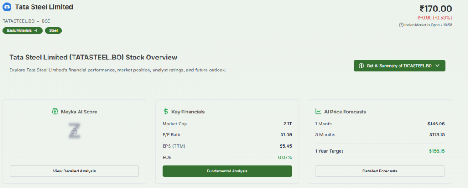Image resolution: width=468 pixels, height=188 pixels.
Task: Click the Key Financials dollar icon
Action: coord(166,112)
